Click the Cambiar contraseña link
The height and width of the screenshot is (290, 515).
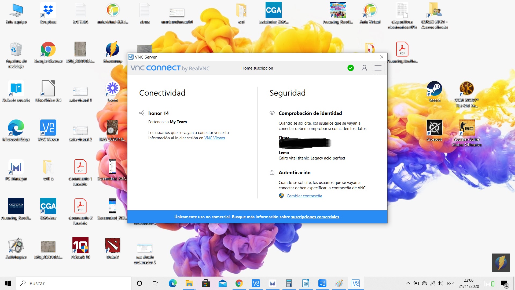[x=304, y=196]
